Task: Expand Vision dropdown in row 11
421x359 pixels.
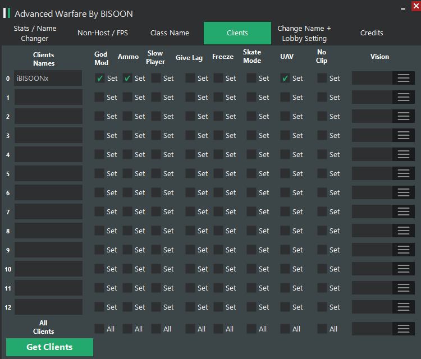Action: pos(403,288)
